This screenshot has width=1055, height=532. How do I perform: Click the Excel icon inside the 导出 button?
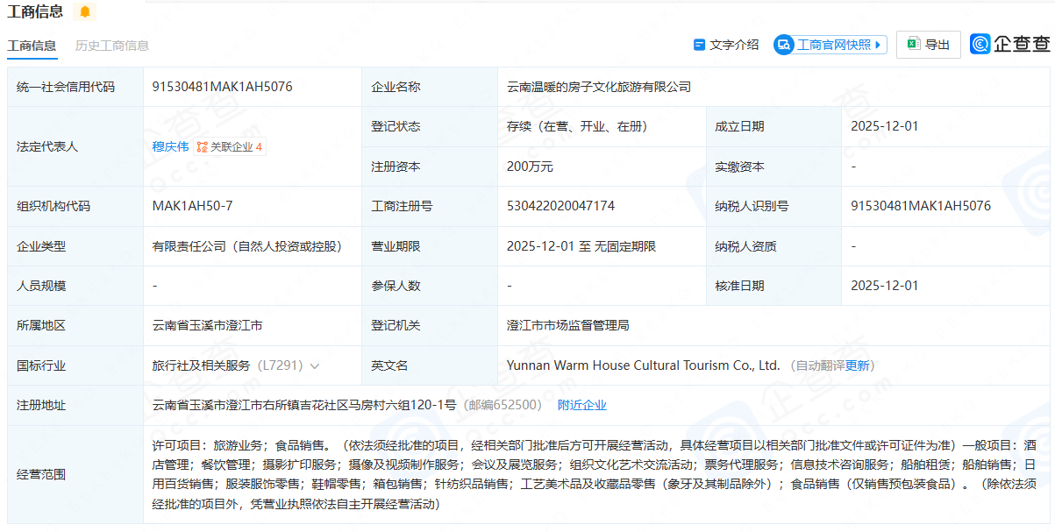point(912,45)
